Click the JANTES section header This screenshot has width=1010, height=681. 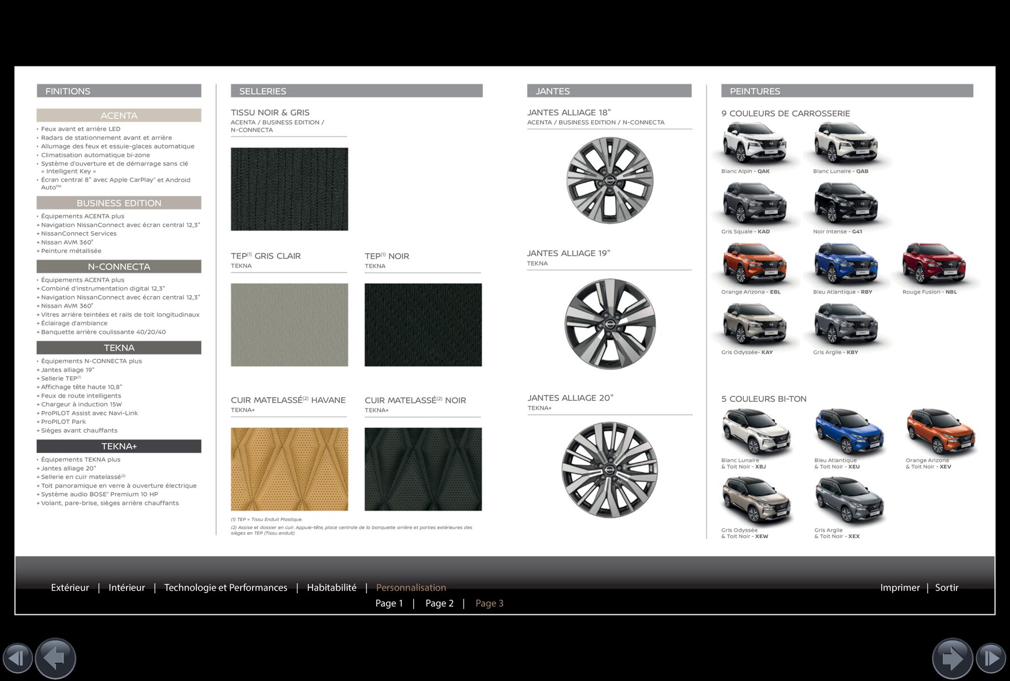[609, 91]
